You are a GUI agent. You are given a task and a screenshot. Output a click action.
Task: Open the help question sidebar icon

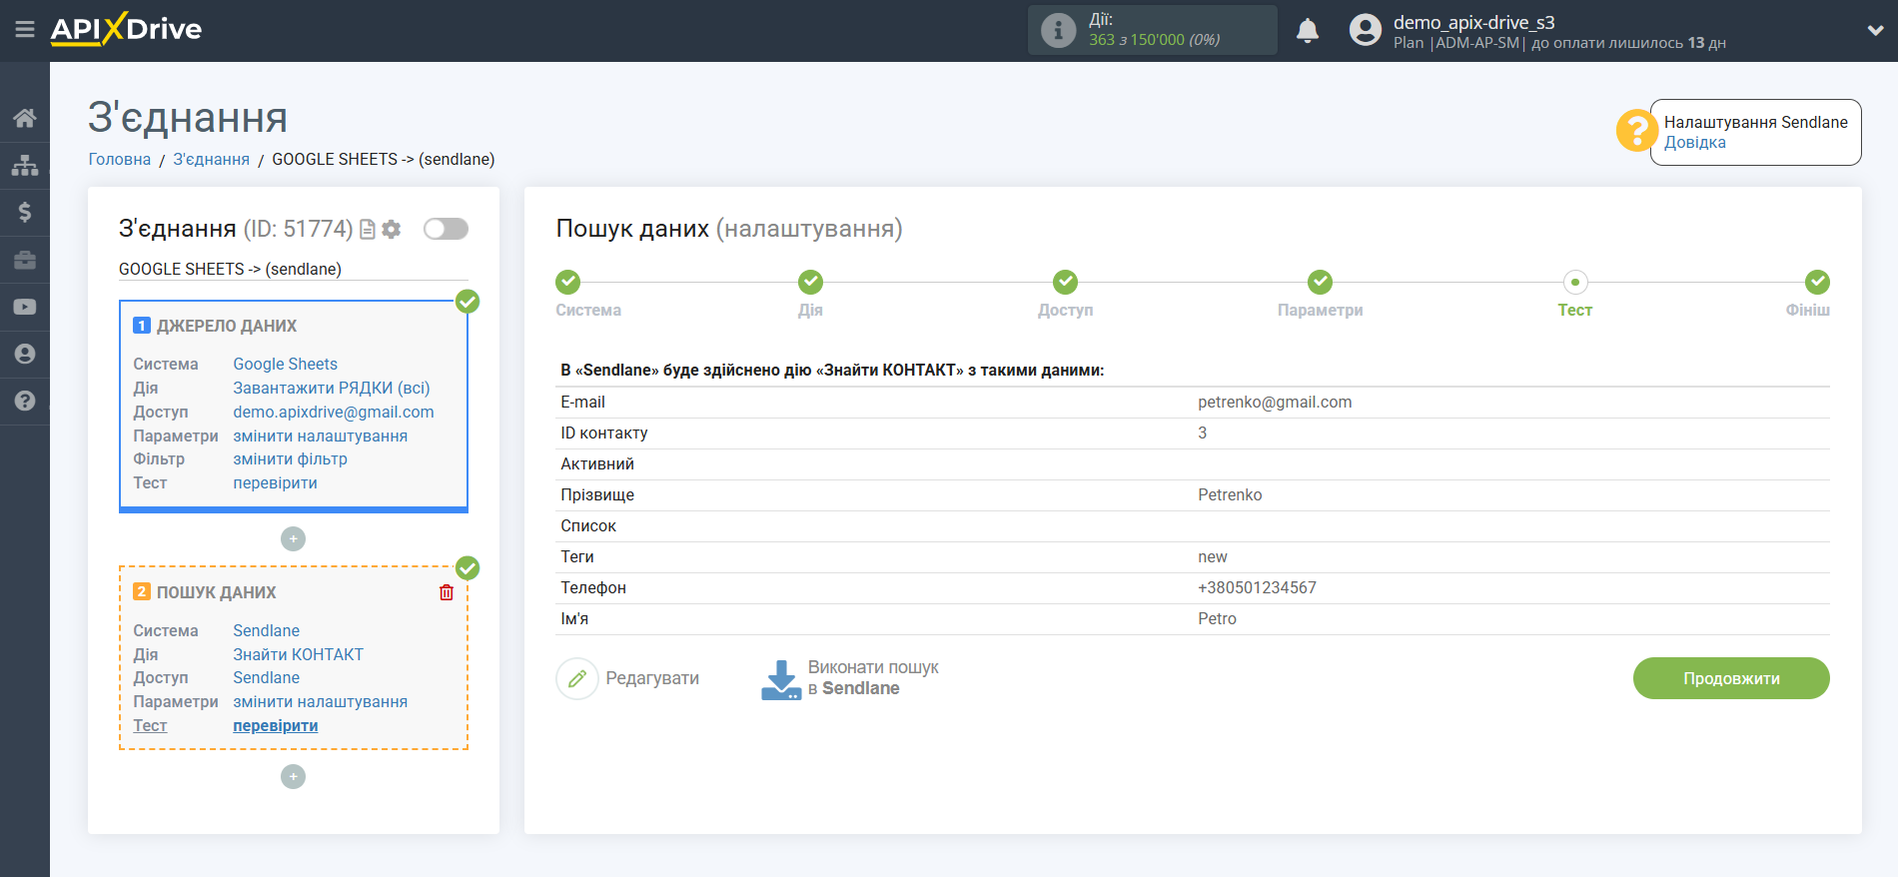point(25,401)
